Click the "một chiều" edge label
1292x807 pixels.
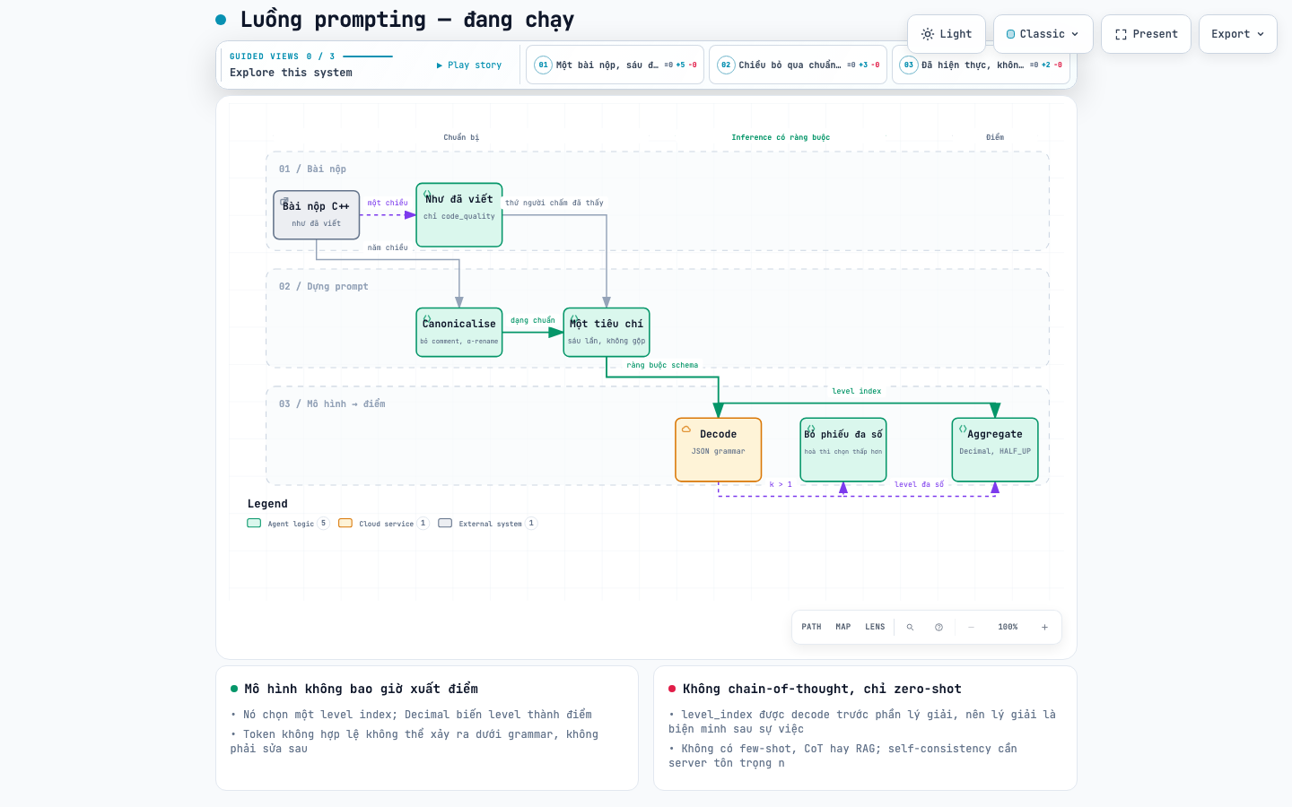[x=388, y=204]
